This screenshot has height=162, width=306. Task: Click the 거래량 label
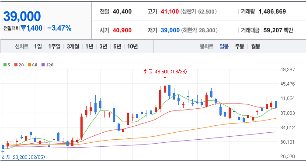click(248, 11)
